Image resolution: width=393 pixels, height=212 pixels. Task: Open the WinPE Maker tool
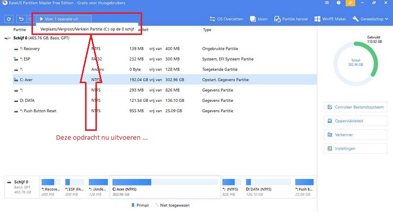[x=330, y=19]
